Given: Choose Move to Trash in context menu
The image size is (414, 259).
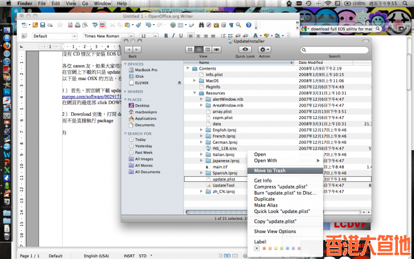Looking at the screenshot, I should pyautogui.click(x=285, y=170).
